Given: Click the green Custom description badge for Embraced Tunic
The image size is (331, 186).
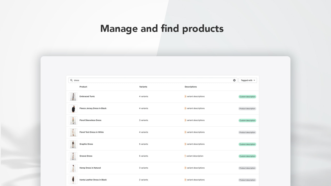Looking at the screenshot, I should click(247, 97).
